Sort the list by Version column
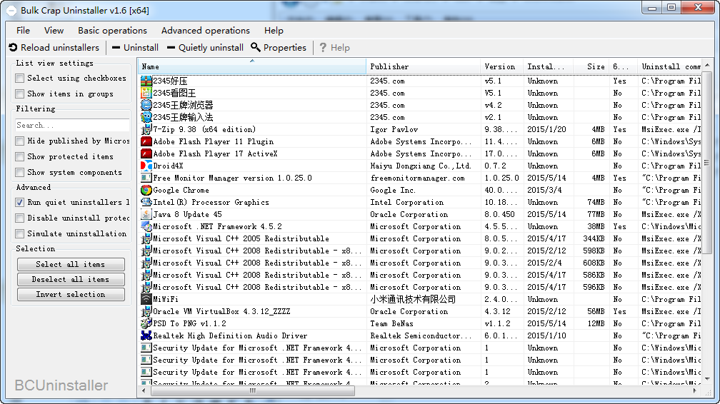This screenshot has height=404, width=720. 502,66
